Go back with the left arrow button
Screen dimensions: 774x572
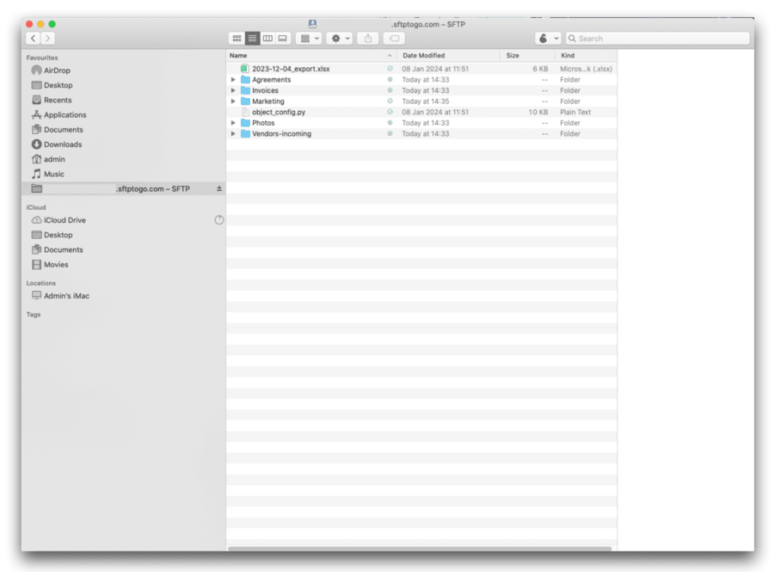pyautogui.click(x=34, y=39)
